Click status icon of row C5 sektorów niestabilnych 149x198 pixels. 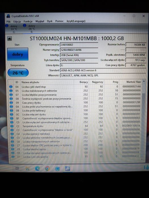click(x=12, y=138)
